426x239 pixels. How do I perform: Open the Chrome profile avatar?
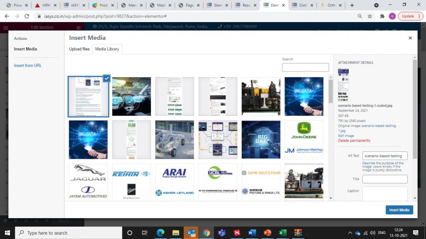pos(392,16)
